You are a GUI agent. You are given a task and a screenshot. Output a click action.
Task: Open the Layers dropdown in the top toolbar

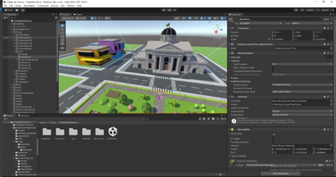(x=312, y=10)
